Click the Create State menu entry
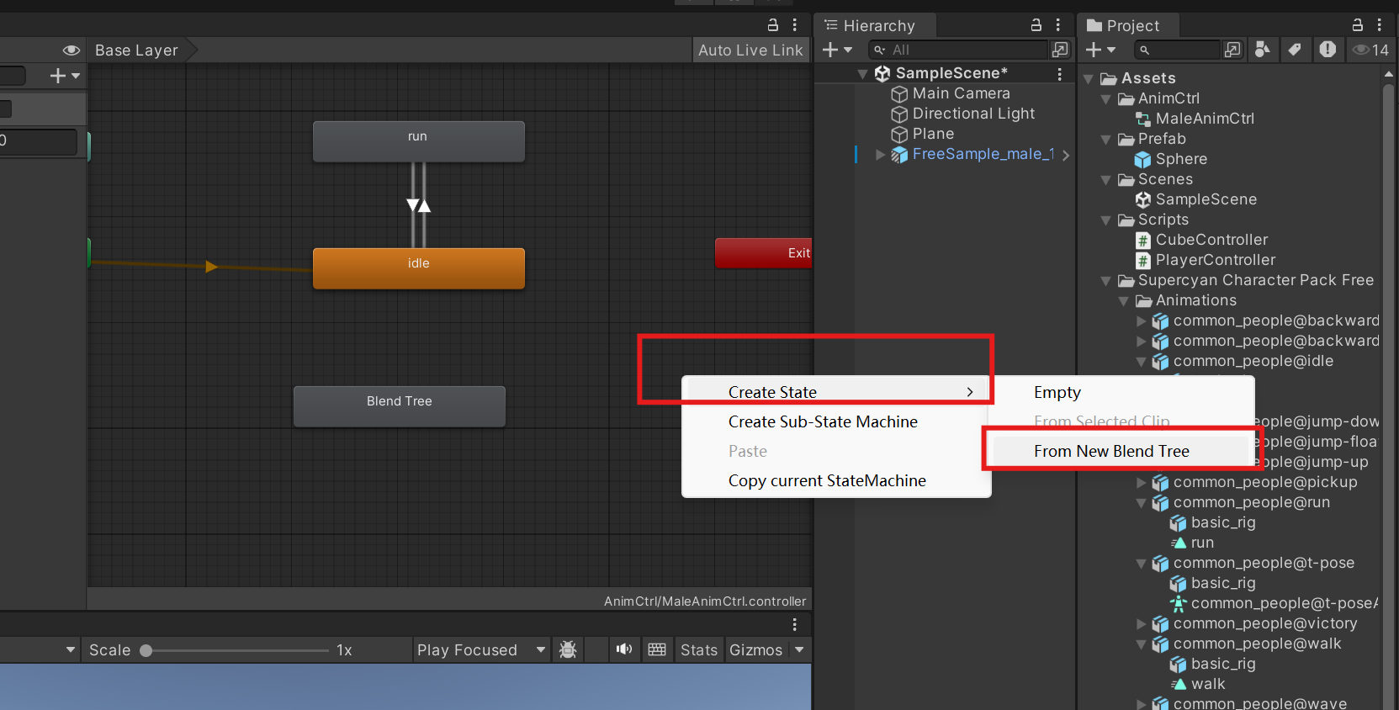This screenshot has width=1399, height=710. pyautogui.click(x=836, y=392)
